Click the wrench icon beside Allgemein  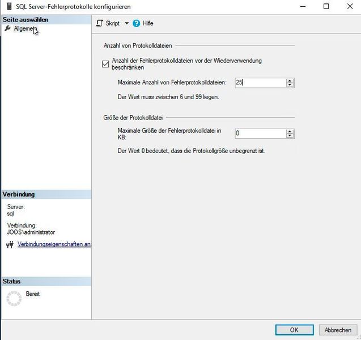pos(7,28)
